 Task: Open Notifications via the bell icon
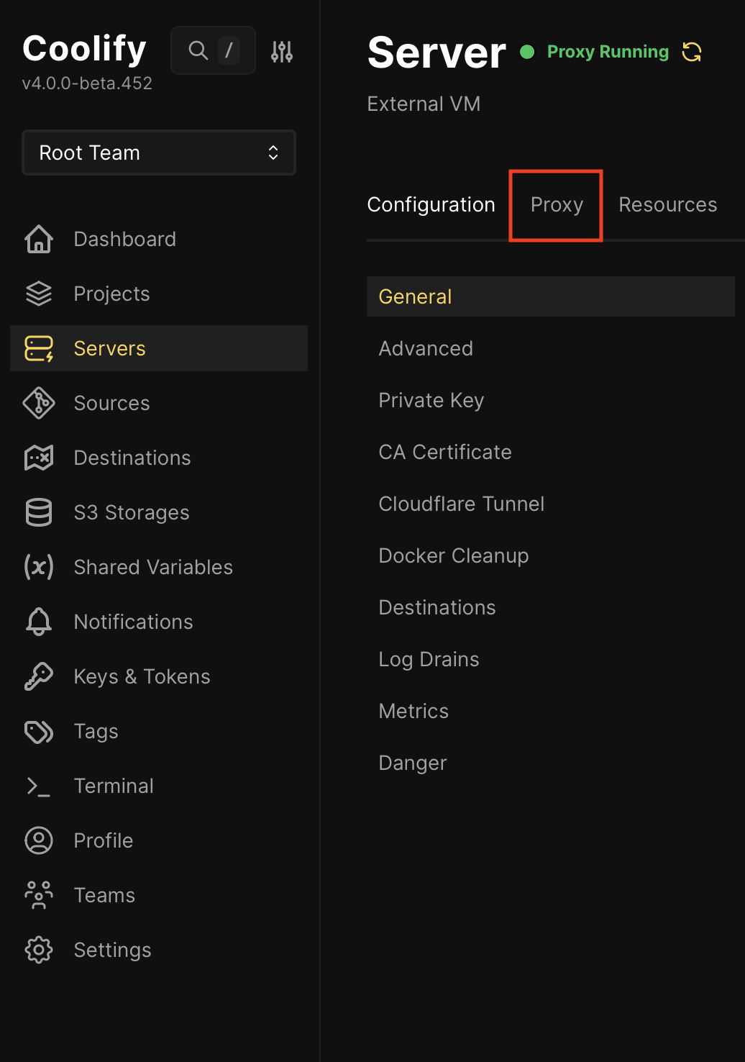37,622
